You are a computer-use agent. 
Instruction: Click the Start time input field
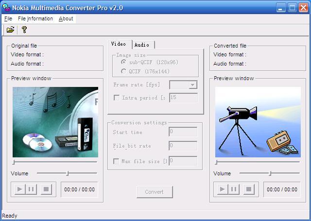click(183, 132)
